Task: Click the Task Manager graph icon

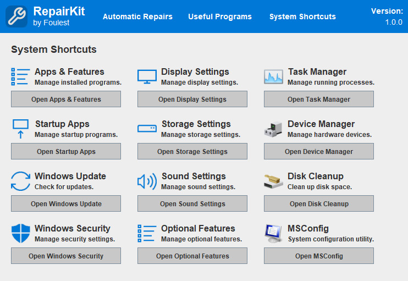Action: point(273,76)
